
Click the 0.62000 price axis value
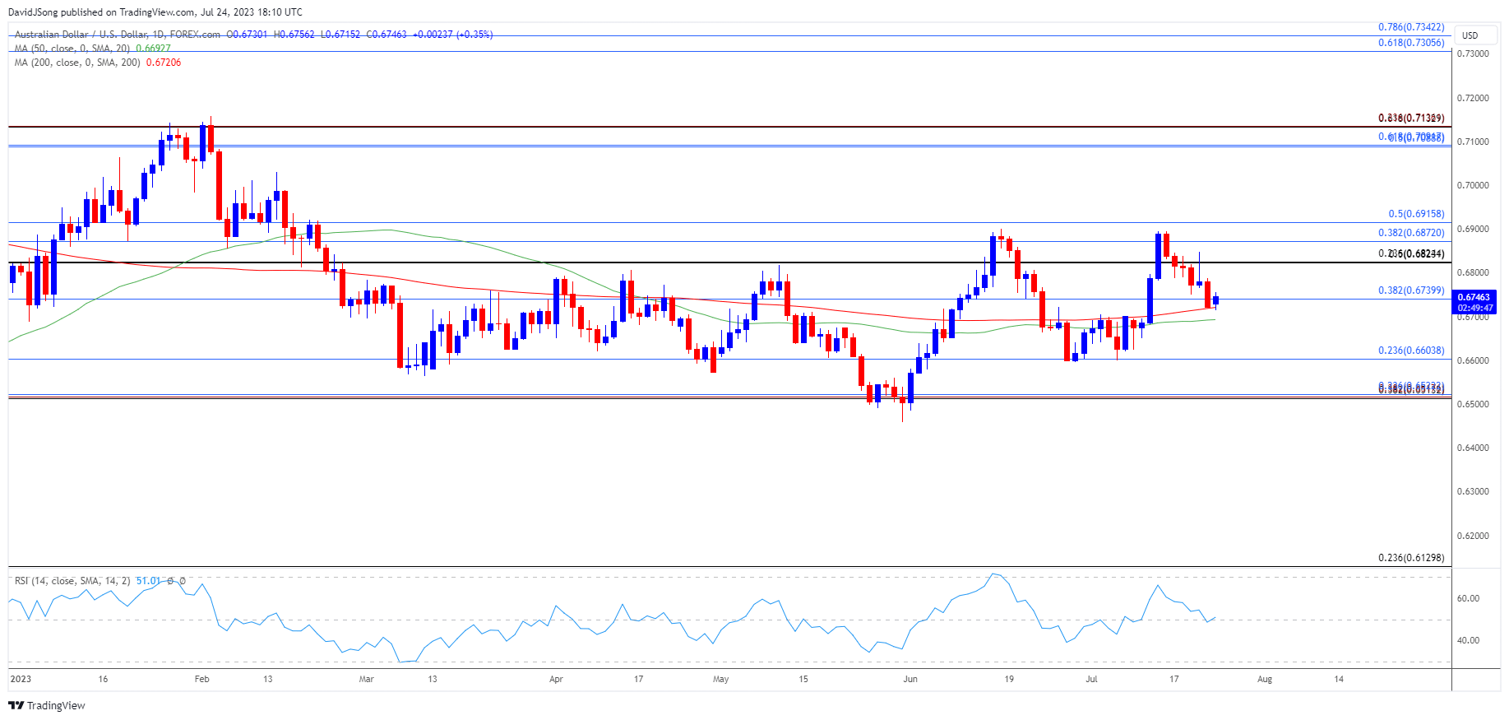(1473, 536)
